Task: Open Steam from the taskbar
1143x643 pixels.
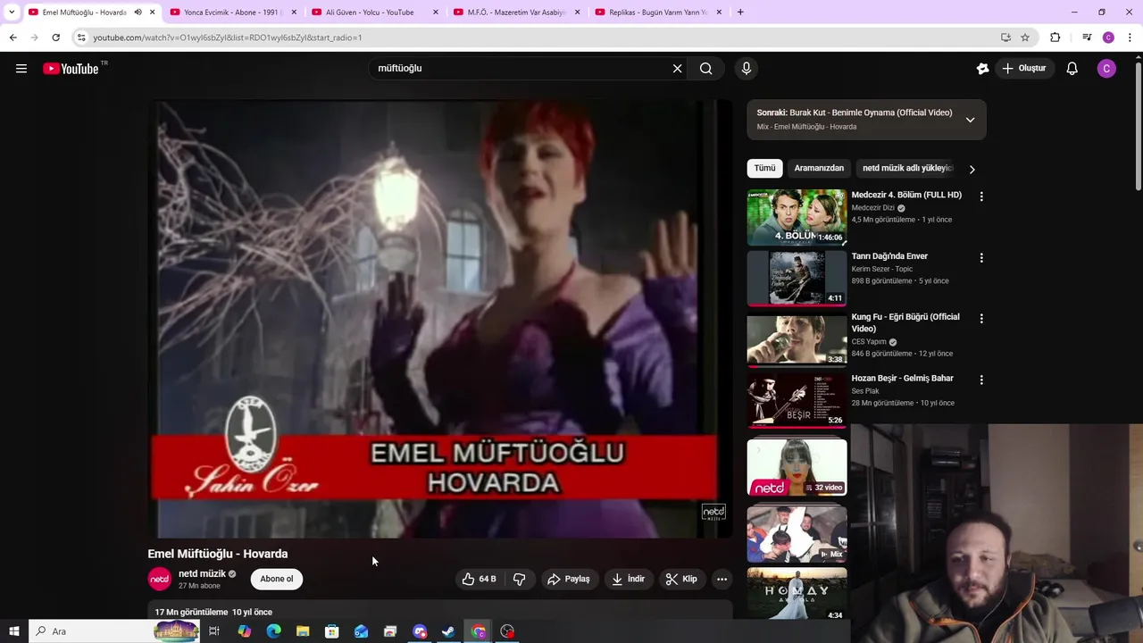Action: pos(448,631)
